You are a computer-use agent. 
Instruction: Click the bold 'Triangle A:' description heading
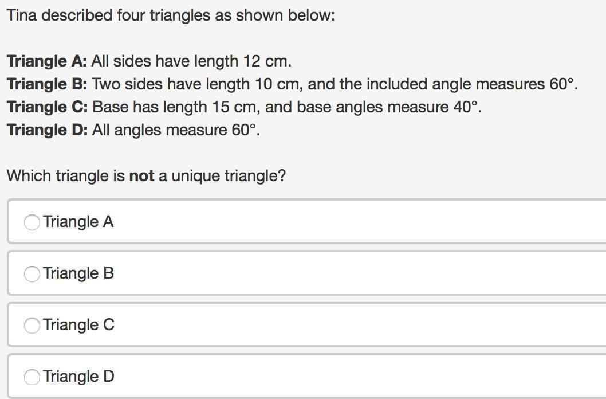click(47, 61)
